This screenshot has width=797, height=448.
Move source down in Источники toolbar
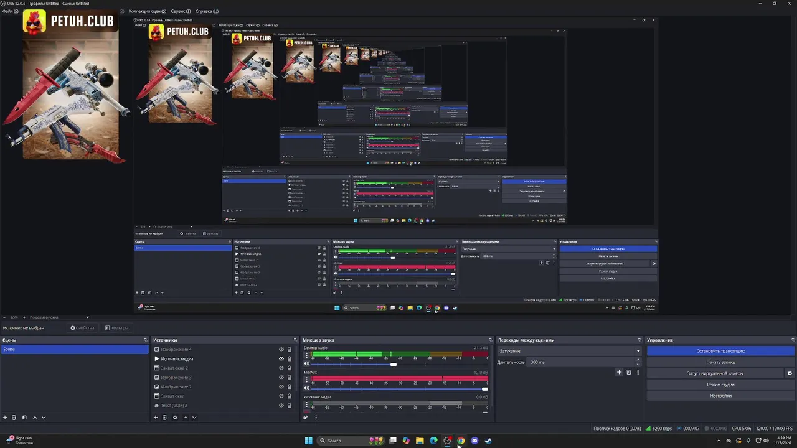tap(194, 418)
